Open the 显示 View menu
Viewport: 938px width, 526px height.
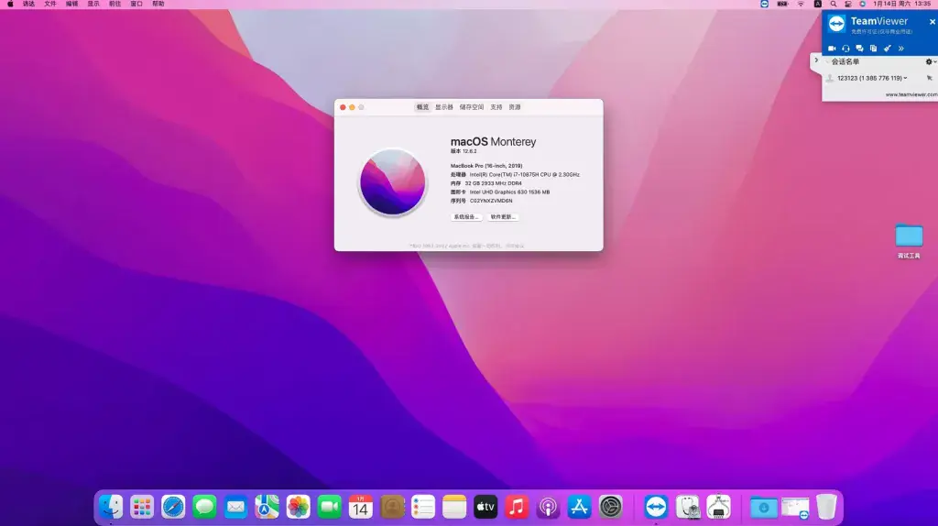[x=93, y=5]
